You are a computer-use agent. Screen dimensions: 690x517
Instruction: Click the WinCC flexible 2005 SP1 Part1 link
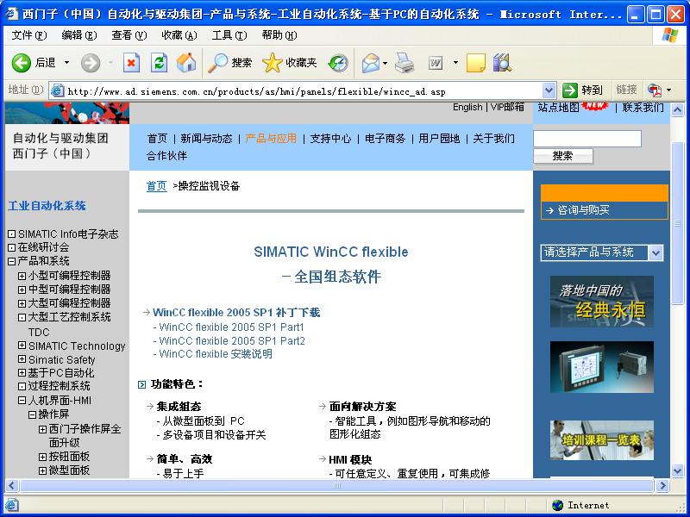click(231, 327)
